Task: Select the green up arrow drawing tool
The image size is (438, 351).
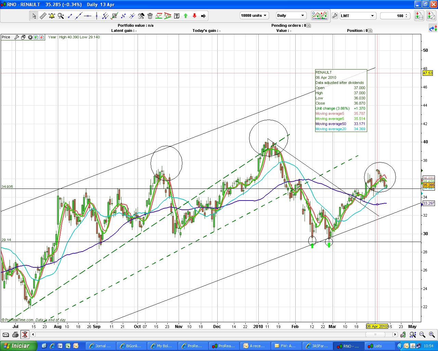Action: [185, 16]
